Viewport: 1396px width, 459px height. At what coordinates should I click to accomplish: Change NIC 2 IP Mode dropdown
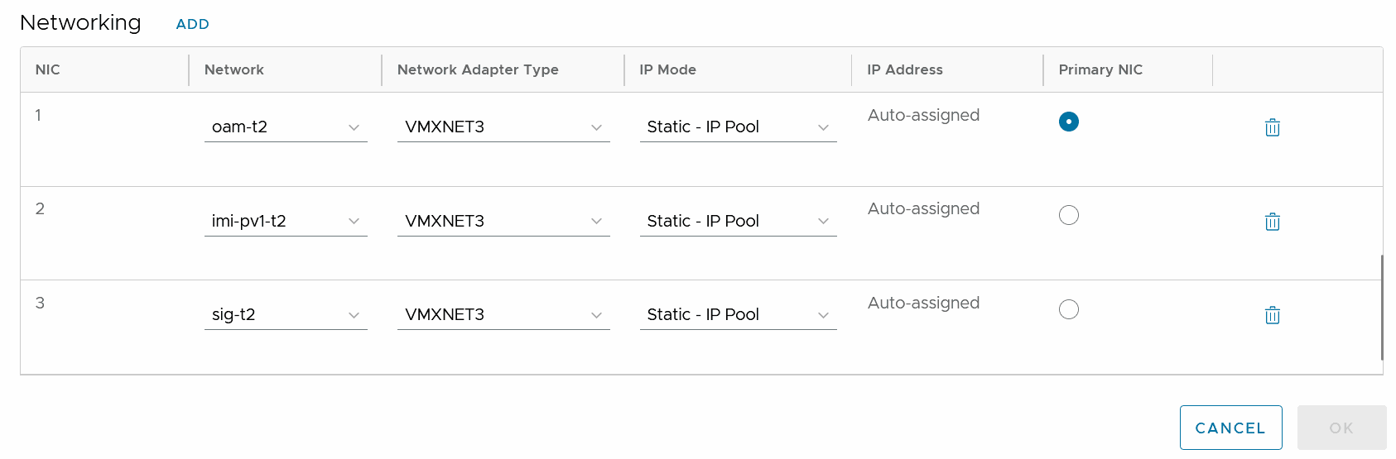click(x=738, y=222)
